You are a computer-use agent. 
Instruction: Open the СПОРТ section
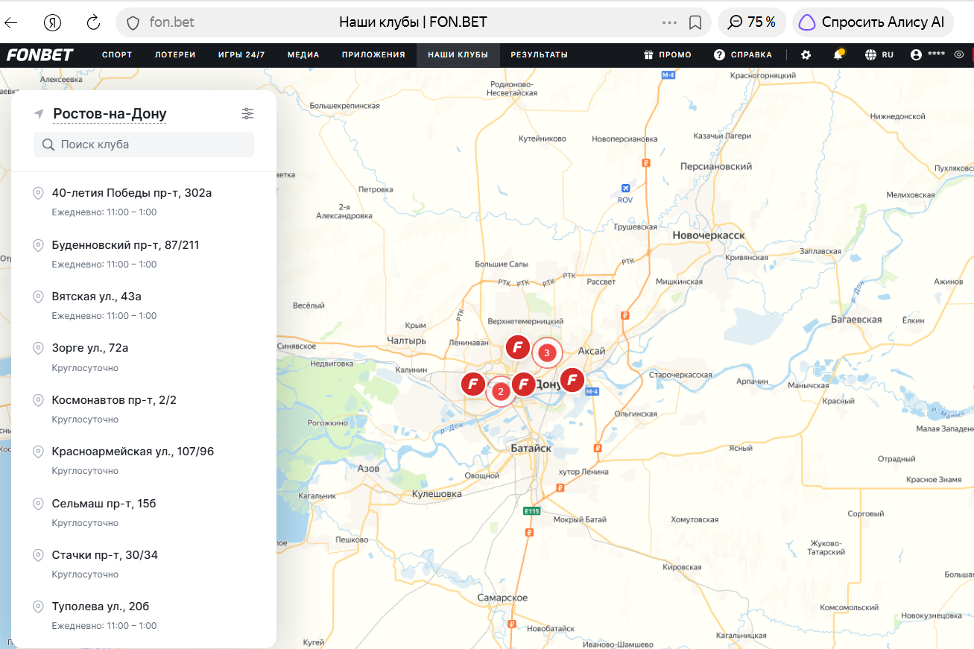point(117,54)
